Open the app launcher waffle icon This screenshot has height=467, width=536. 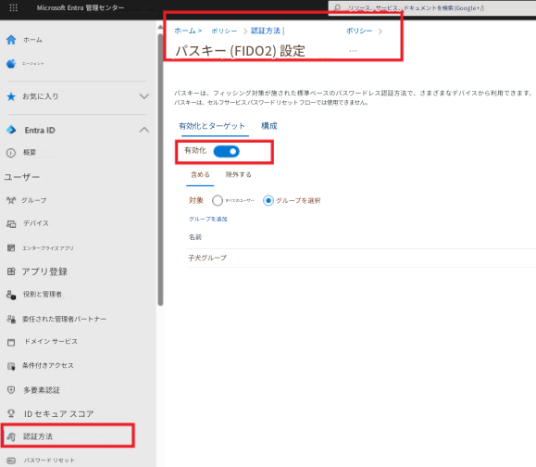point(13,7)
